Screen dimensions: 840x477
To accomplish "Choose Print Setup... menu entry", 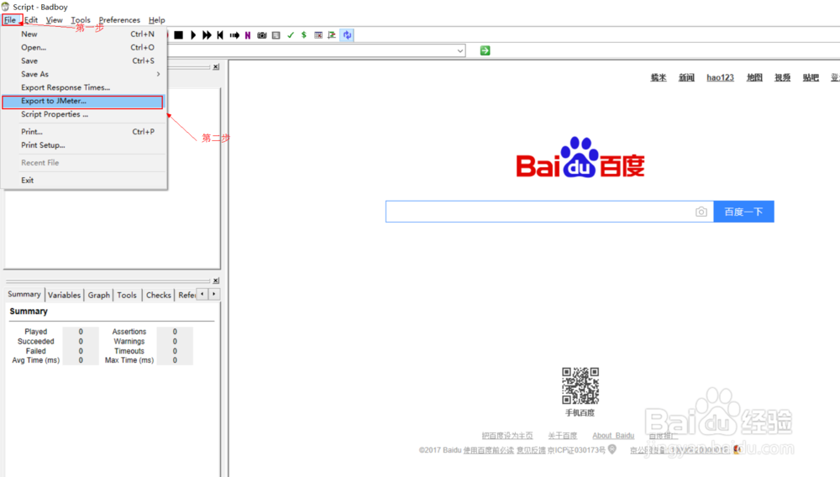I will point(83,145).
